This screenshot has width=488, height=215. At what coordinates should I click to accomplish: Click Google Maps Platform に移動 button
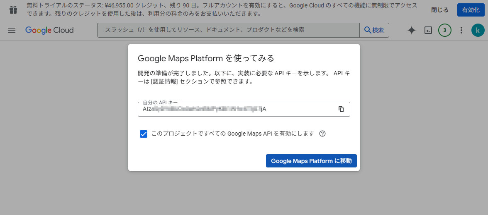[311, 161]
